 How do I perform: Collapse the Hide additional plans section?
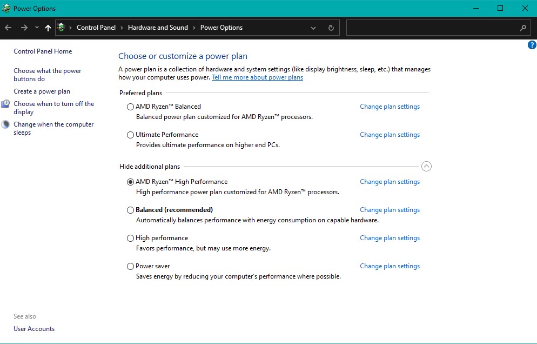tap(426, 167)
